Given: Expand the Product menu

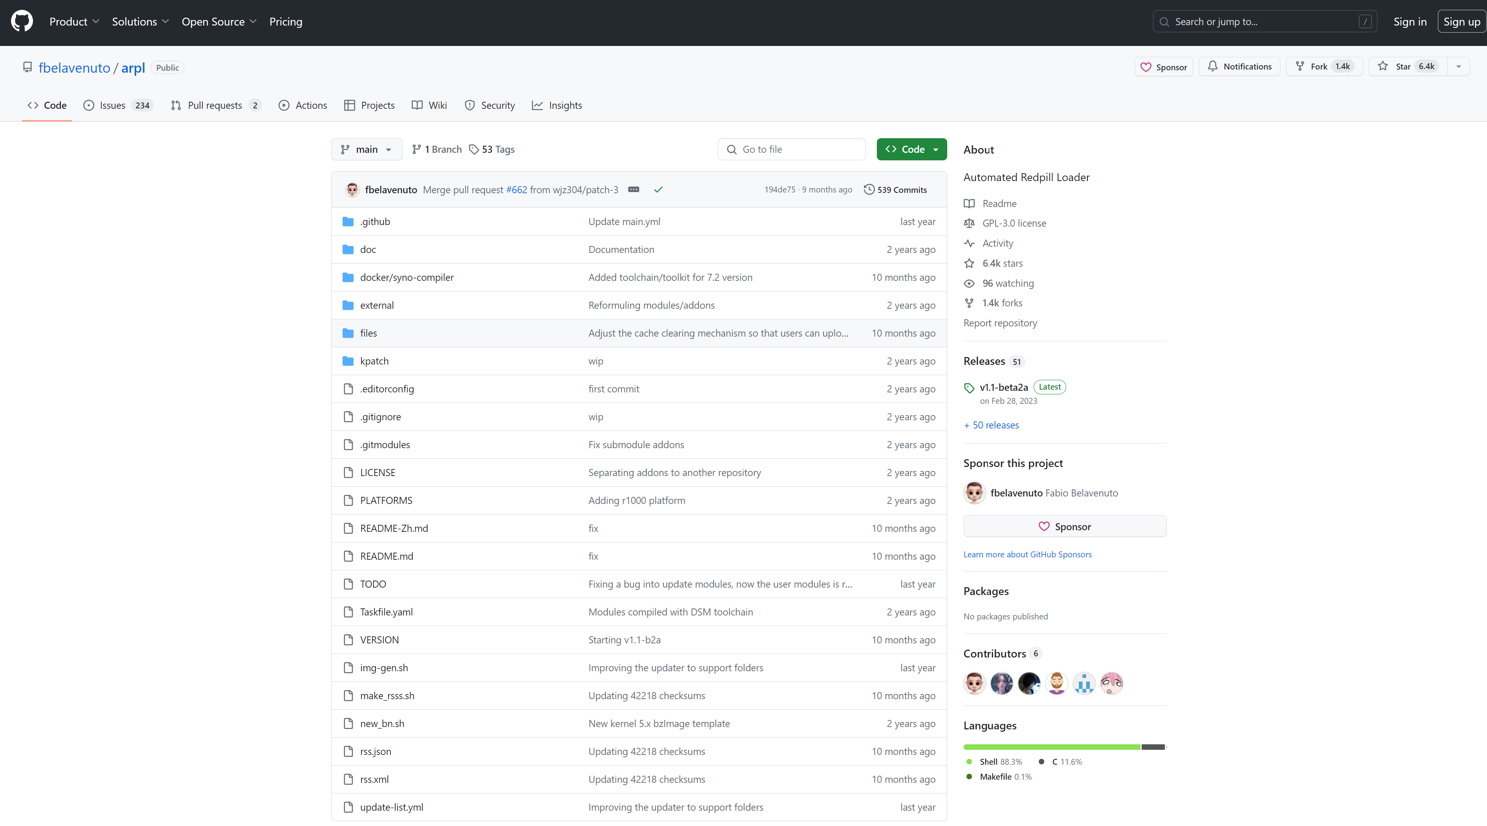Looking at the screenshot, I should (74, 21).
